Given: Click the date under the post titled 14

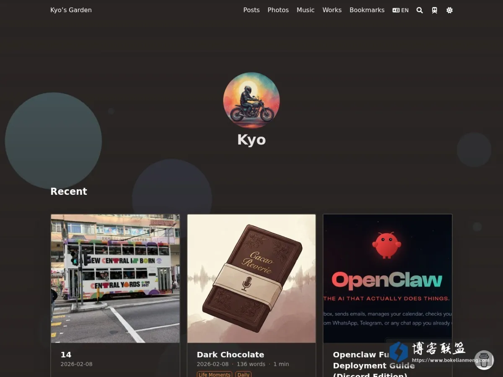Looking at the screenshot, I should (x=77, y=364).
